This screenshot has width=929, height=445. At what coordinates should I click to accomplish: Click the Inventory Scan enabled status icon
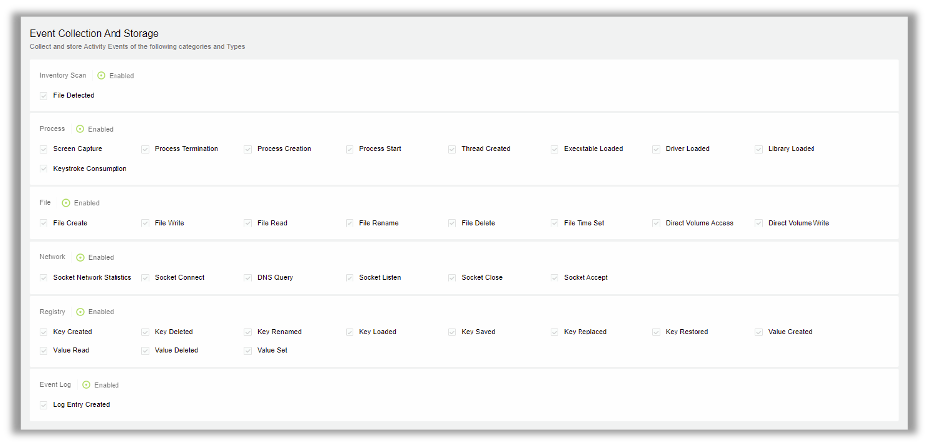coord(101,75)
